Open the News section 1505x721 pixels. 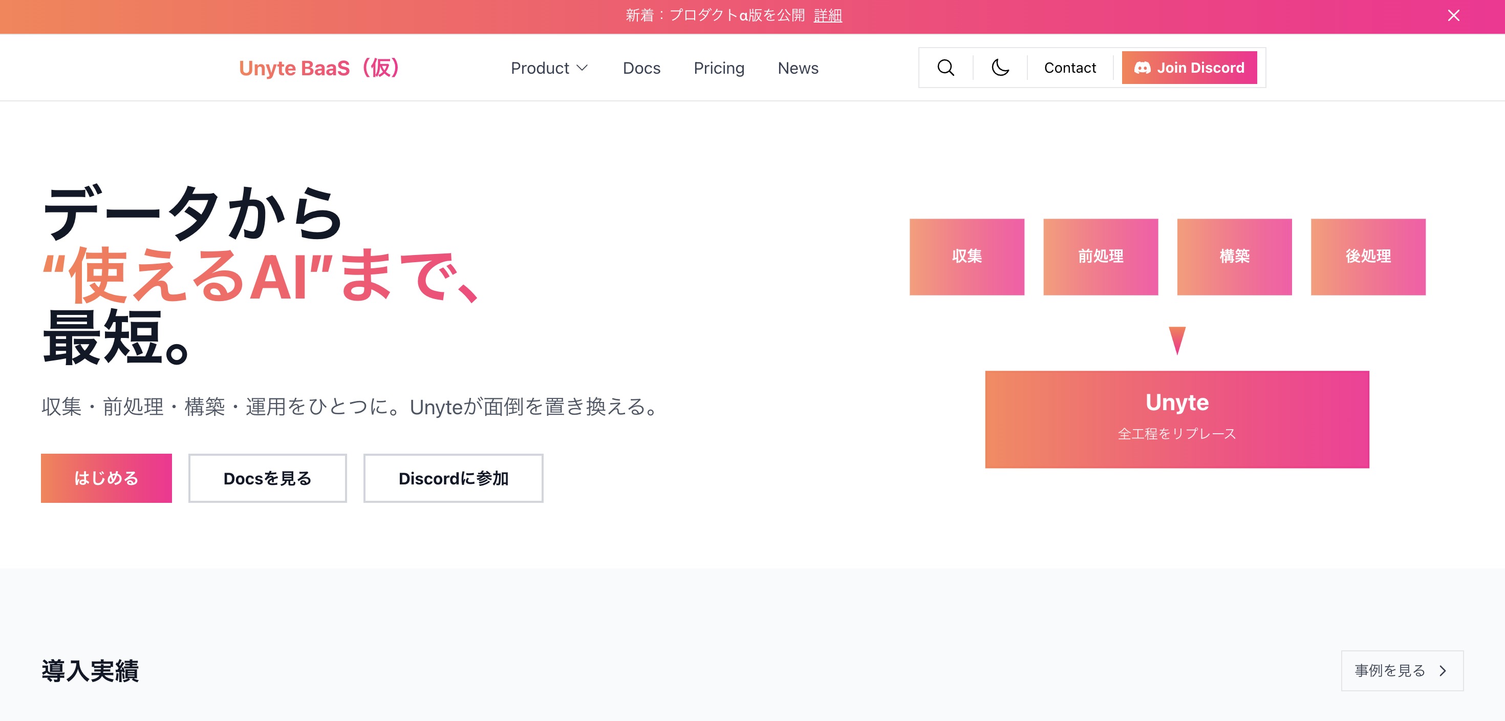pyautogui.click(x=798, y=68)
